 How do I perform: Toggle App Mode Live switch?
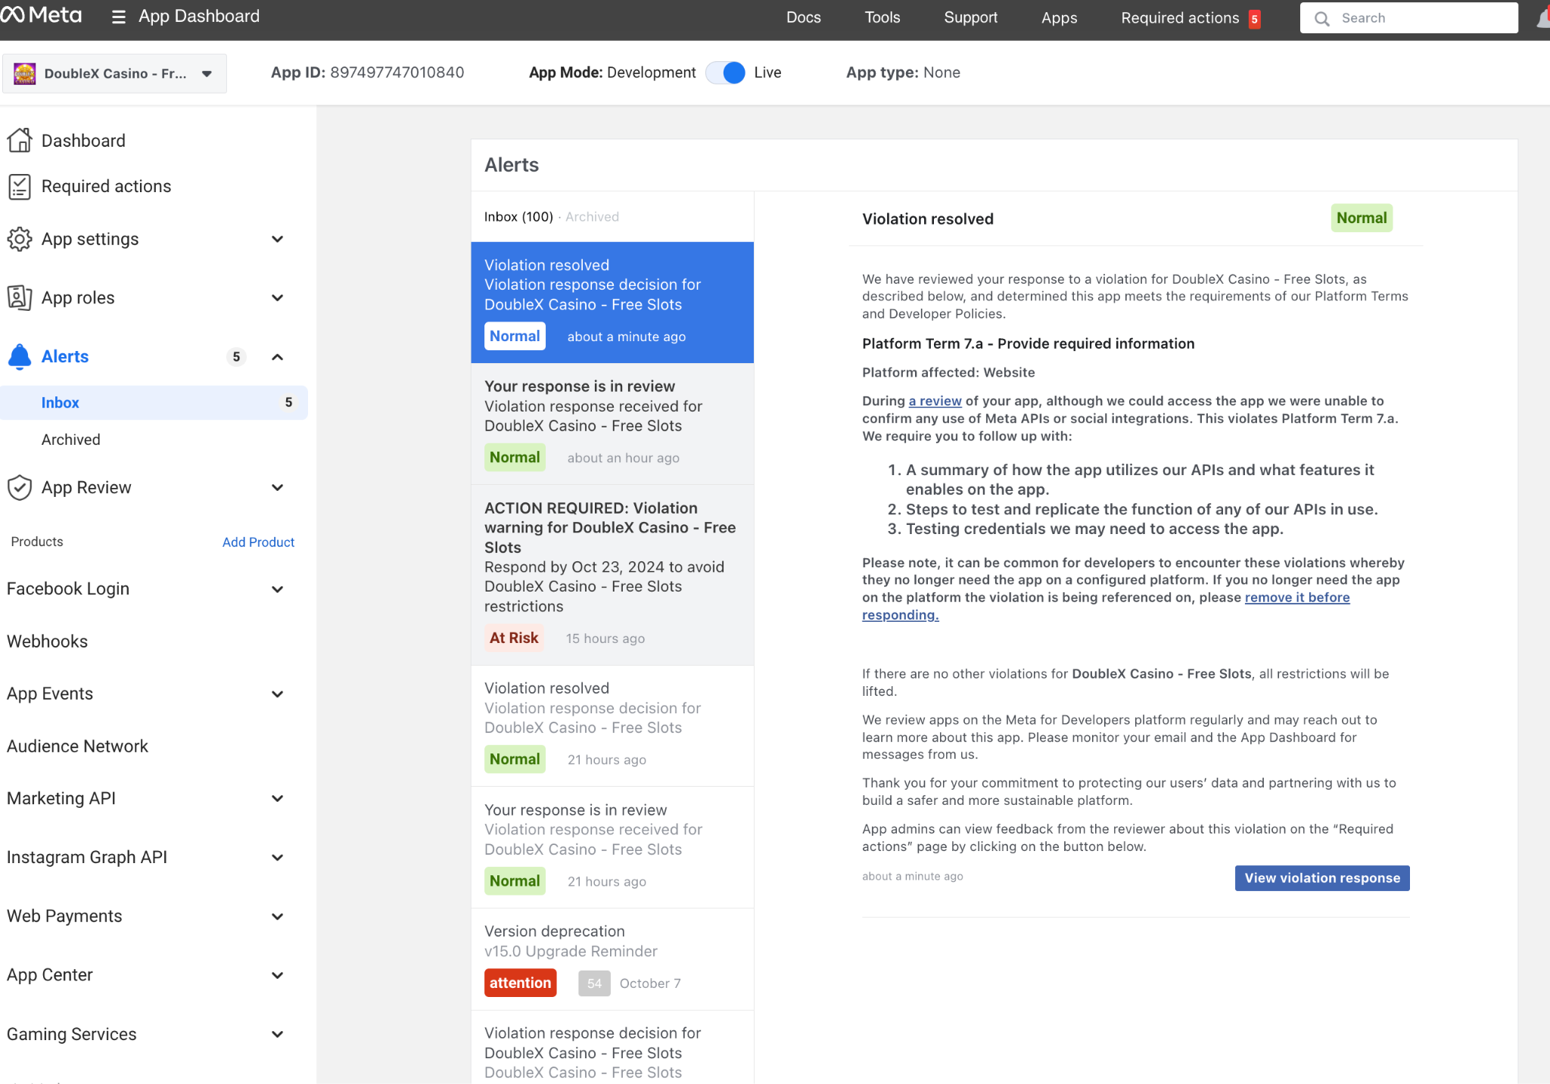725,73
